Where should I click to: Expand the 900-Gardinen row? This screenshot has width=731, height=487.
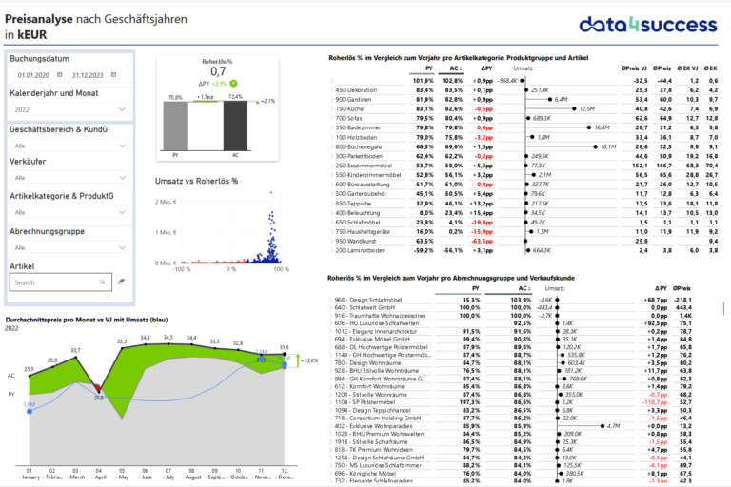pos(332,99)
